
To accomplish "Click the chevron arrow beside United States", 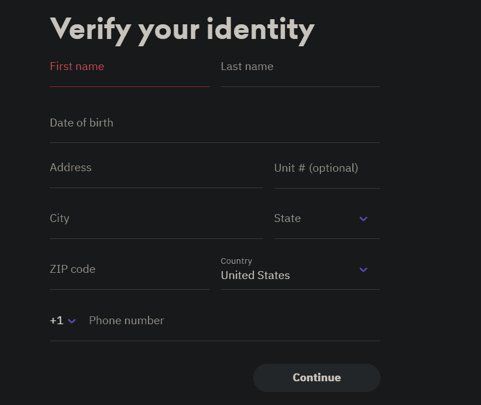I will tap(363, 269).
